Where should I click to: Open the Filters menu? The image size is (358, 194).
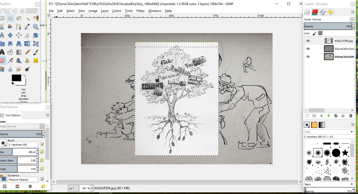[140, 11]
